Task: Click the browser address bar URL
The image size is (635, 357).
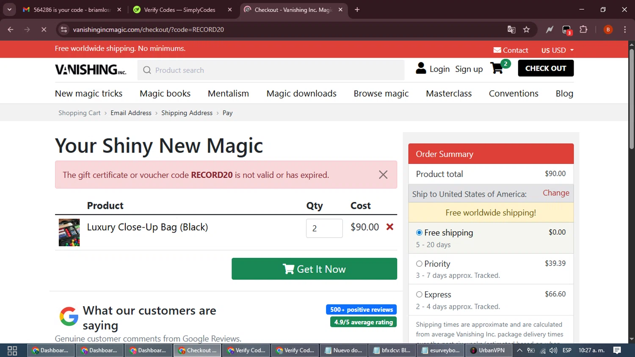Action: [x=149, y=30]
